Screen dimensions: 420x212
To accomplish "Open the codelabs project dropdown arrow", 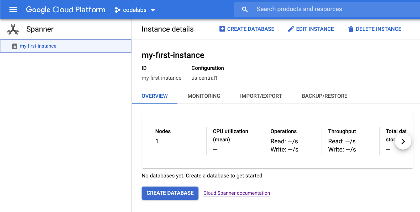I will pos(153,10).
